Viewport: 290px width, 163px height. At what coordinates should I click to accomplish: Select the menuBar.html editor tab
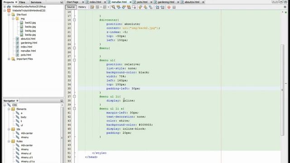(x=119, y=2)
